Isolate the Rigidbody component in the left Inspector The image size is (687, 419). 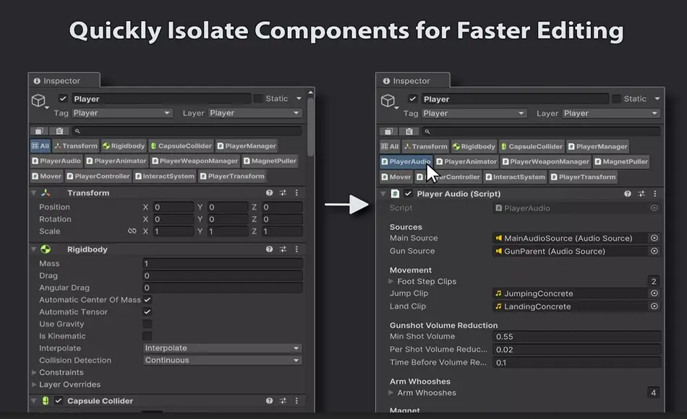pyautogui.click(x=124, y=146)
